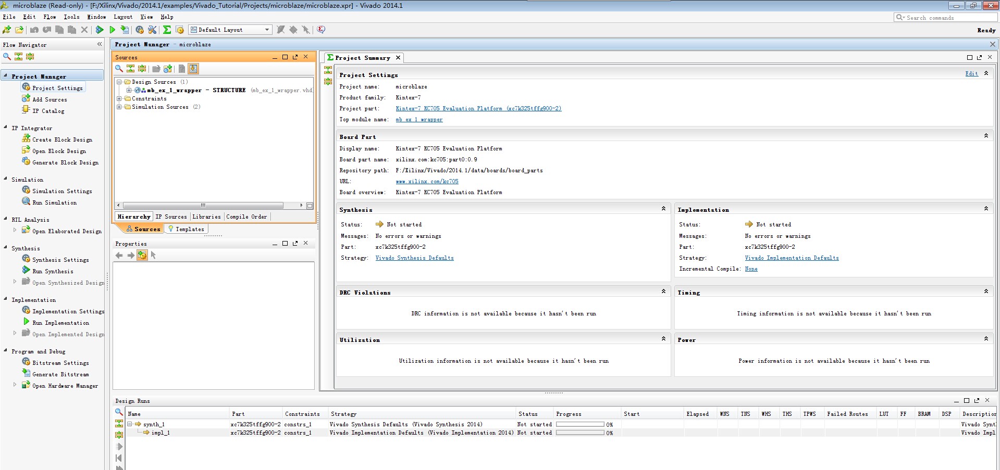Open the Default Layout dropdown

click(267, 30)
